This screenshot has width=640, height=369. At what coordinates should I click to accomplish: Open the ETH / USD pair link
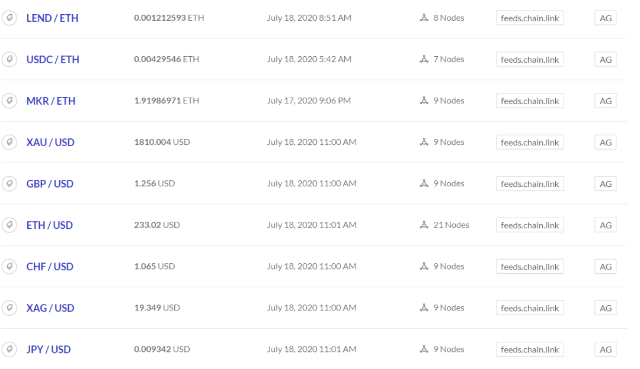[50, 225]
